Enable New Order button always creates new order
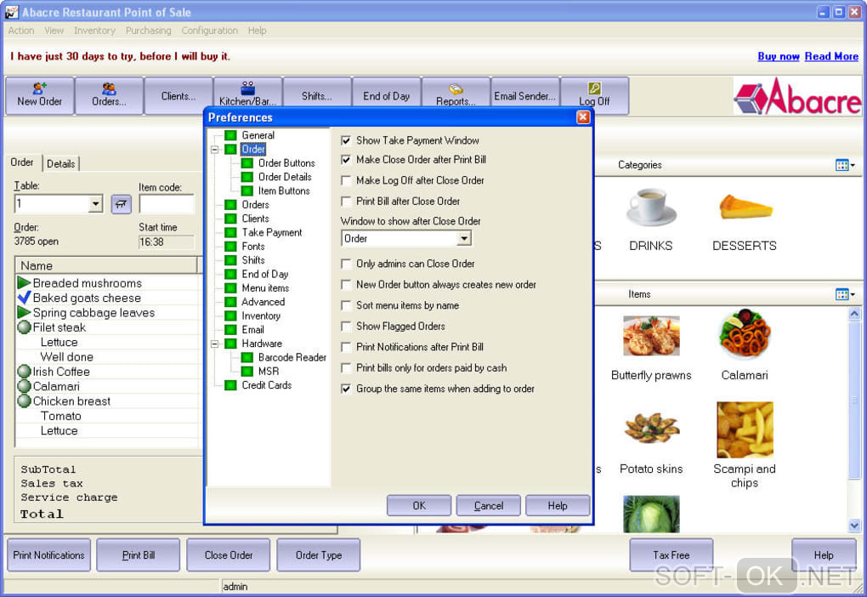This screenshot has width=867, height=597. (x=346, y=285)
